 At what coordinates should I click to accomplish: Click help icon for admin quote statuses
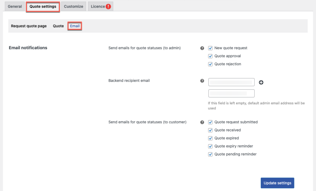click(x=202, y=48)
